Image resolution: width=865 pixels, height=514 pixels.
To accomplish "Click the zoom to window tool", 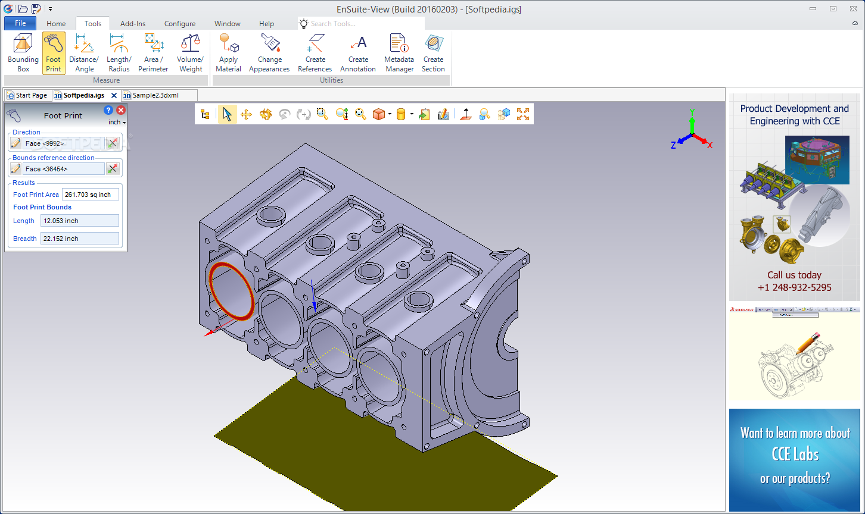I will click(322, 114).
